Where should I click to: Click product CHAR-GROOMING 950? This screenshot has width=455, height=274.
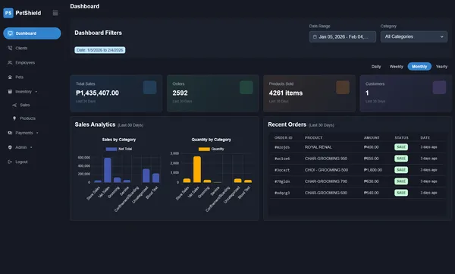(x=326, y=159)
